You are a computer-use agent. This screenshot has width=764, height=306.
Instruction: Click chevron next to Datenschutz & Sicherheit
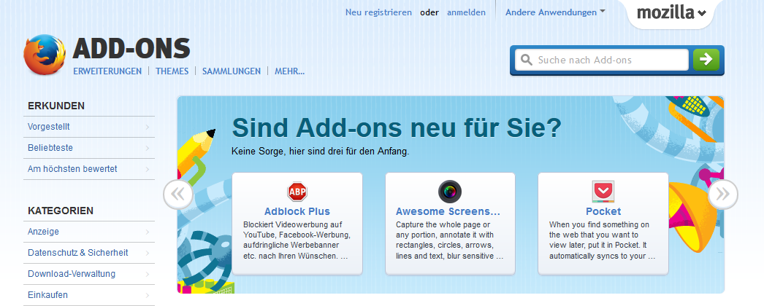pos(147,253)
